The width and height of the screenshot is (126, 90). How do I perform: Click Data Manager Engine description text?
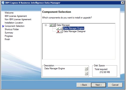point(54,68)
